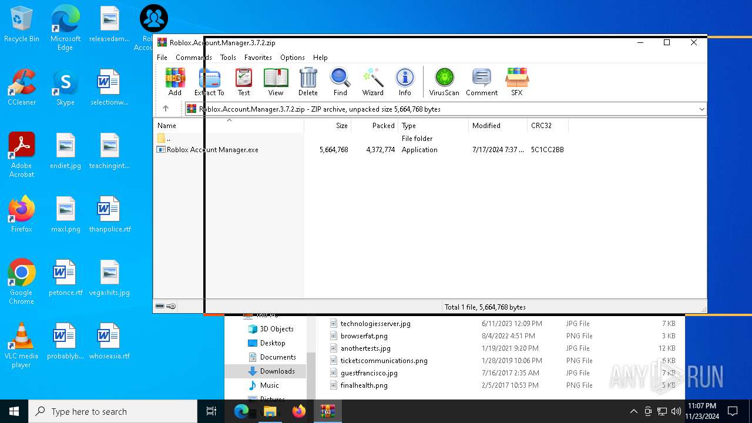The width and height of the screenshot is (752, 423).
Task: Open the Favorites menu
Action: (x=258, y=58)
